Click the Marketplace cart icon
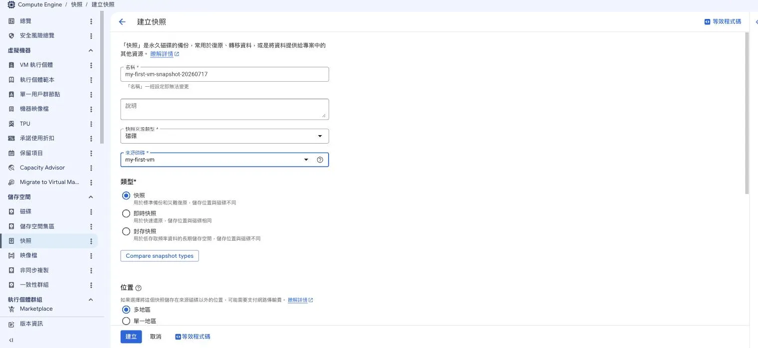The width and height of the screenshot is (758, 348). (11, 309)
